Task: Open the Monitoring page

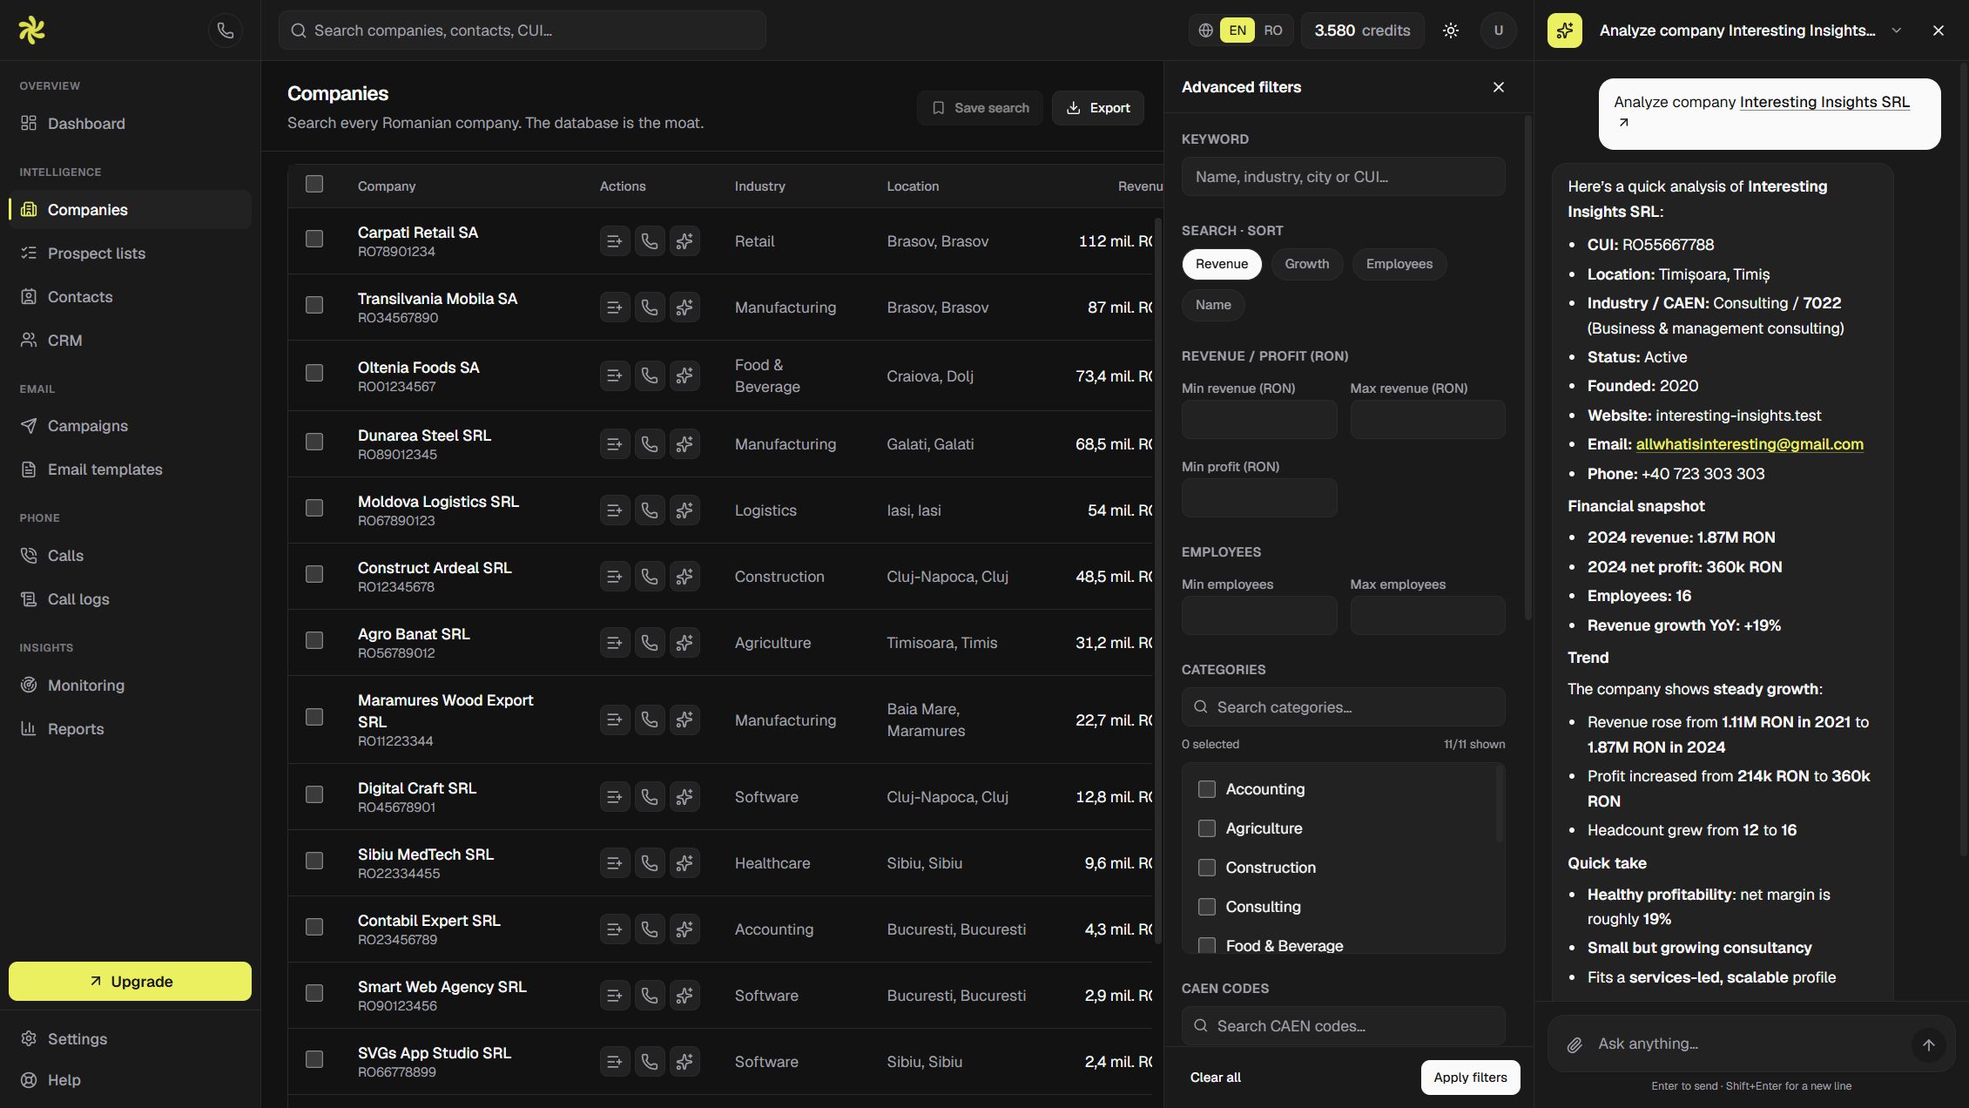Action: (130, 686)
